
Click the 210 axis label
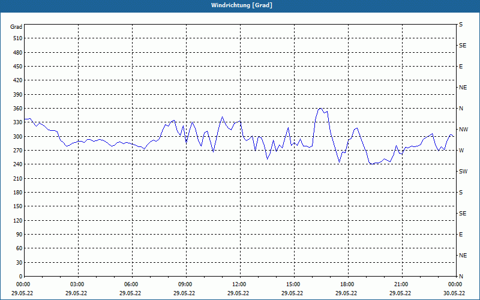tap(18, 178)
